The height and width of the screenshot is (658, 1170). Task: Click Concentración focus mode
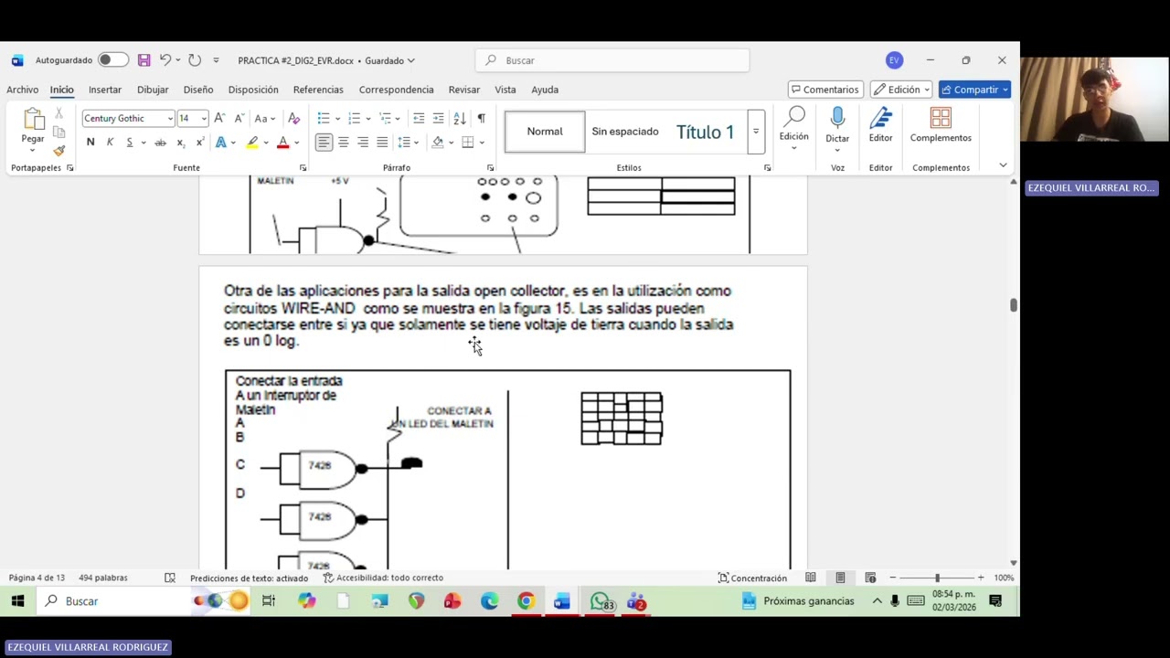[x=752, y=578]
